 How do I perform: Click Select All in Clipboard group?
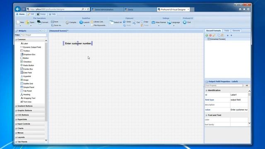point(116,22)
